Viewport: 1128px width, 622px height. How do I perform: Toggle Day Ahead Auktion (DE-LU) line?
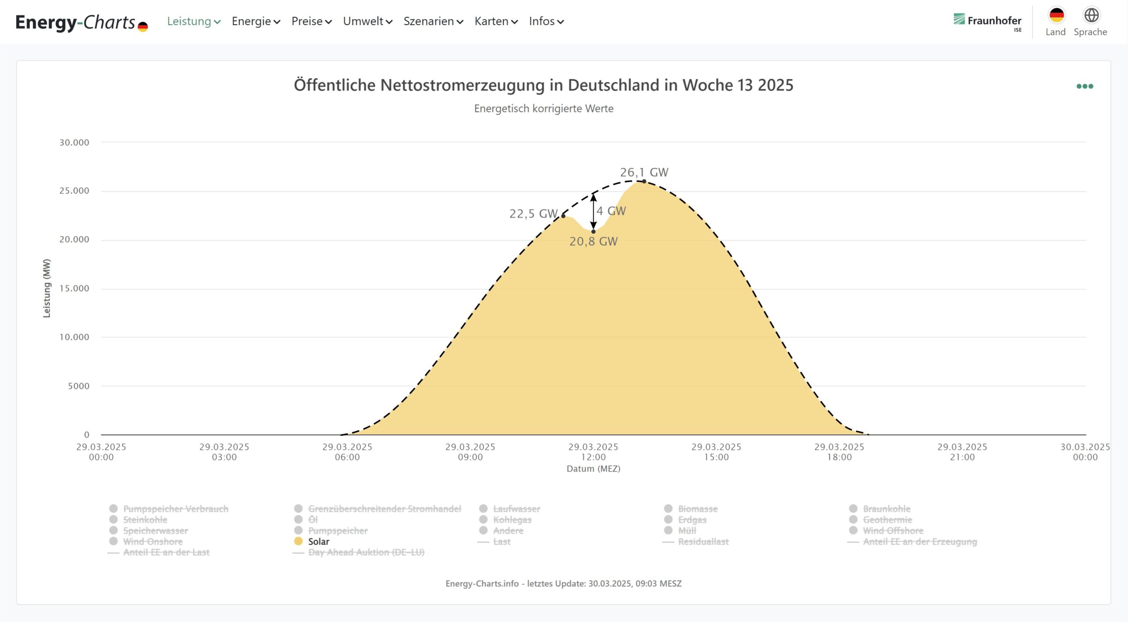point(366,552)
